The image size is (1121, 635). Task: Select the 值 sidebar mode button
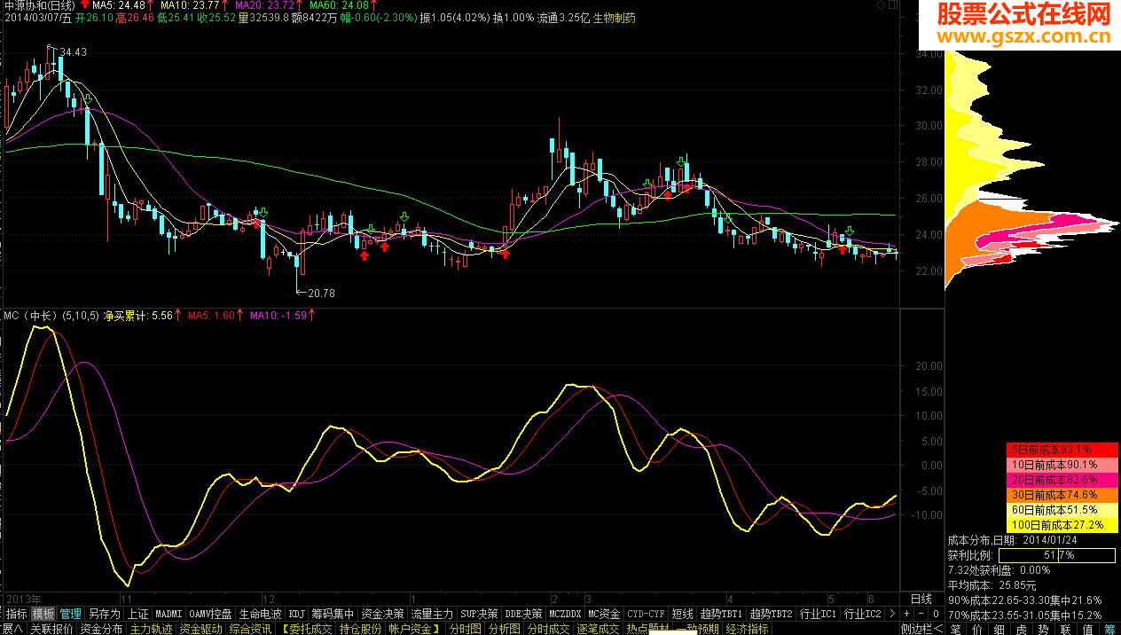[1088, 629]
